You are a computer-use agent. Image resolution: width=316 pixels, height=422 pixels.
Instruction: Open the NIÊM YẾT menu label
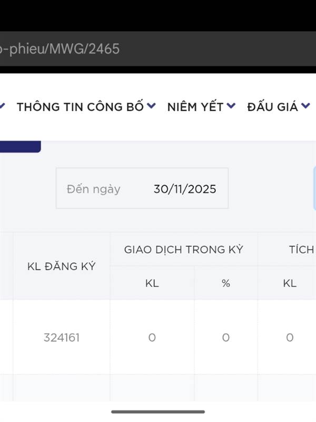pyautogui.click(x=195, y=107)
